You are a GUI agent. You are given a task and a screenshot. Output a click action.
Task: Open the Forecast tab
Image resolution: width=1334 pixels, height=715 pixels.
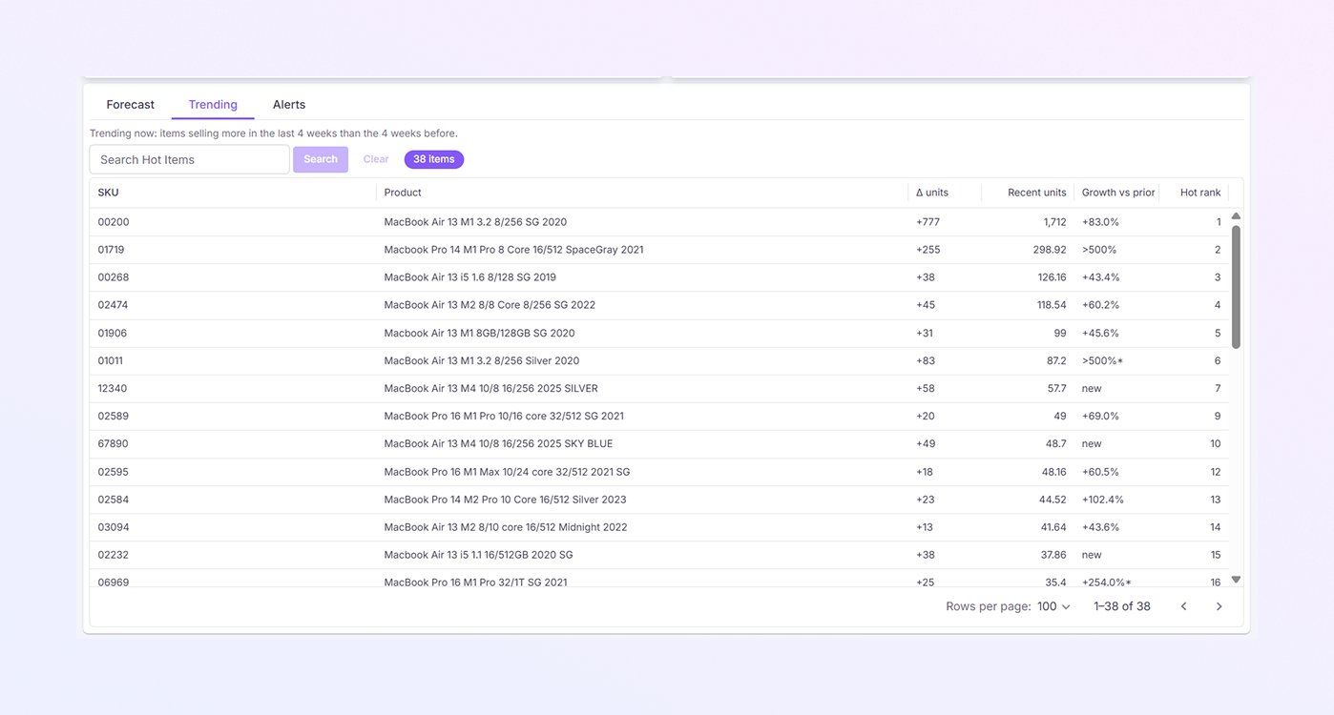[130, 105]
